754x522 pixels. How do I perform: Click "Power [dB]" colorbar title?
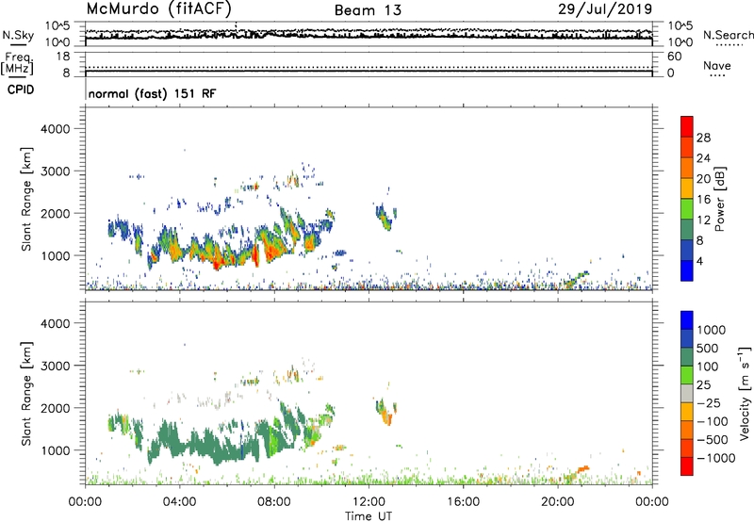pyautogui.click(x=719, y=199)
